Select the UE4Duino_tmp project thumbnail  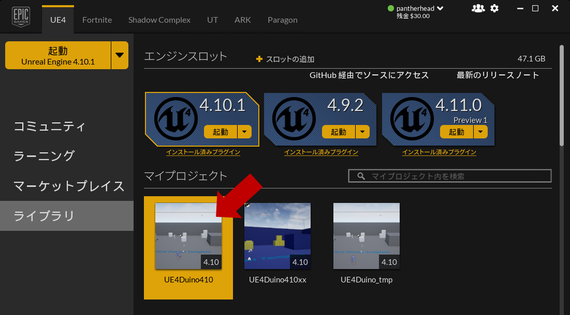367,236
